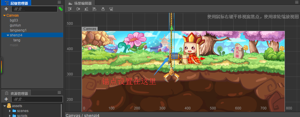
Task: Expand the scenes folder arrow
Action: click(x=10, y=111)
